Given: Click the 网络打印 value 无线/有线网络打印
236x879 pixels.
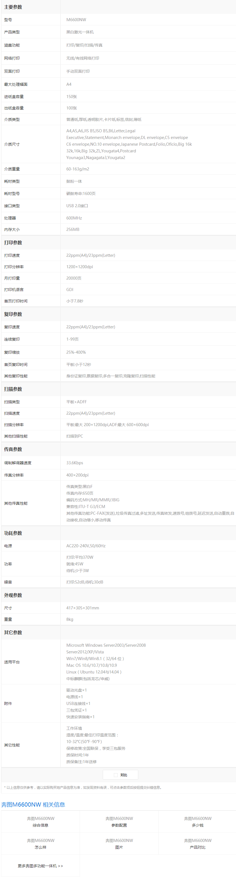Looking at the screenshot, I should click(x=83, y=58).
